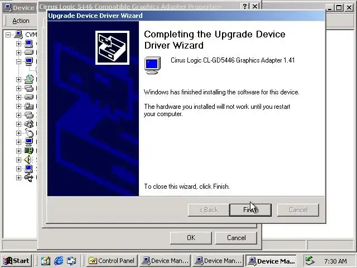Open Outlook Express from quick launch
Image resolution: width=357 pixels, height=268 pixels.
pos(71,261)
